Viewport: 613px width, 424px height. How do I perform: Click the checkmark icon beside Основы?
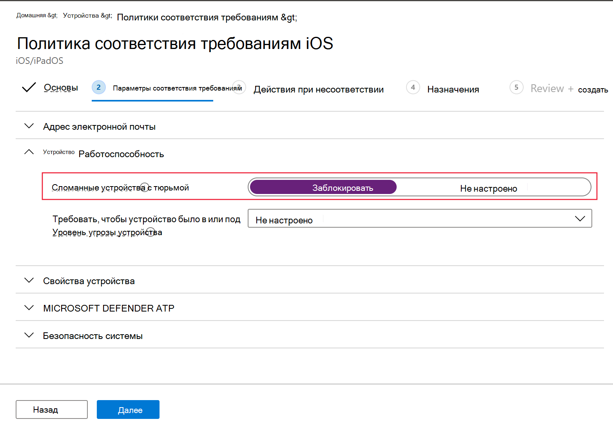point(29,87)
